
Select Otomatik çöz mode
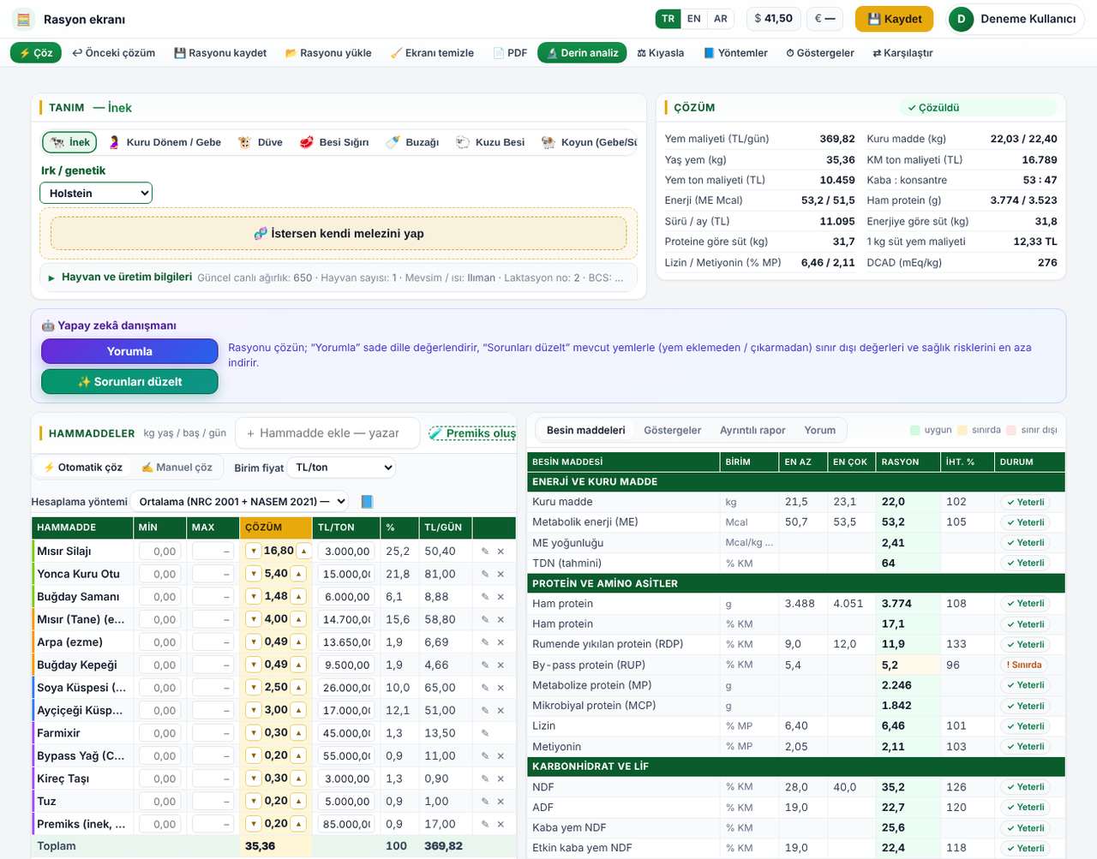83,468
